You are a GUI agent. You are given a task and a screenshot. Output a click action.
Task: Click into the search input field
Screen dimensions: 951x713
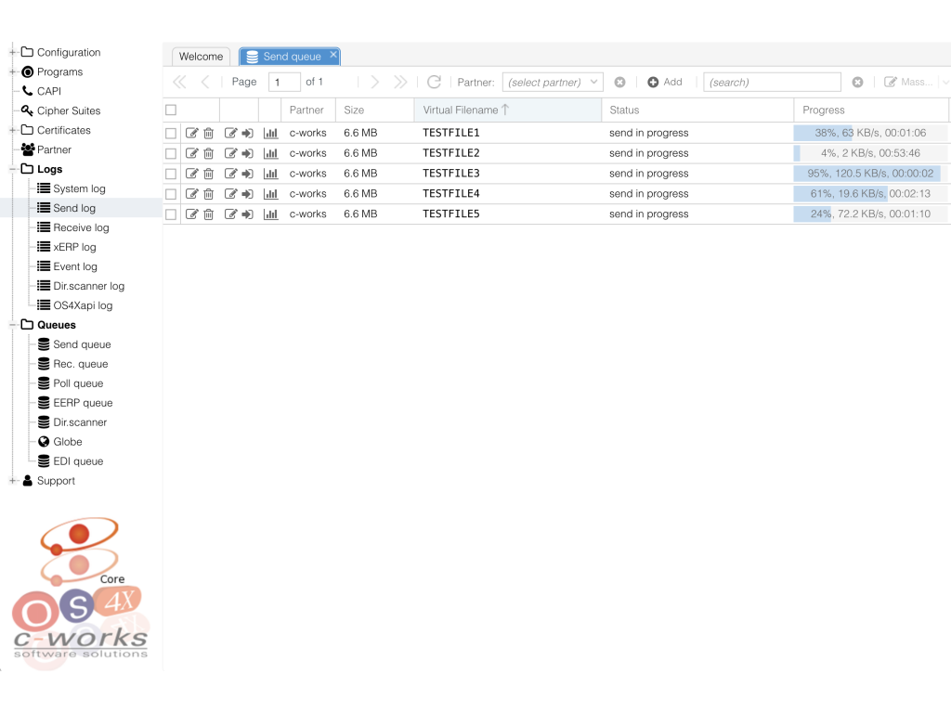(771, 83)
